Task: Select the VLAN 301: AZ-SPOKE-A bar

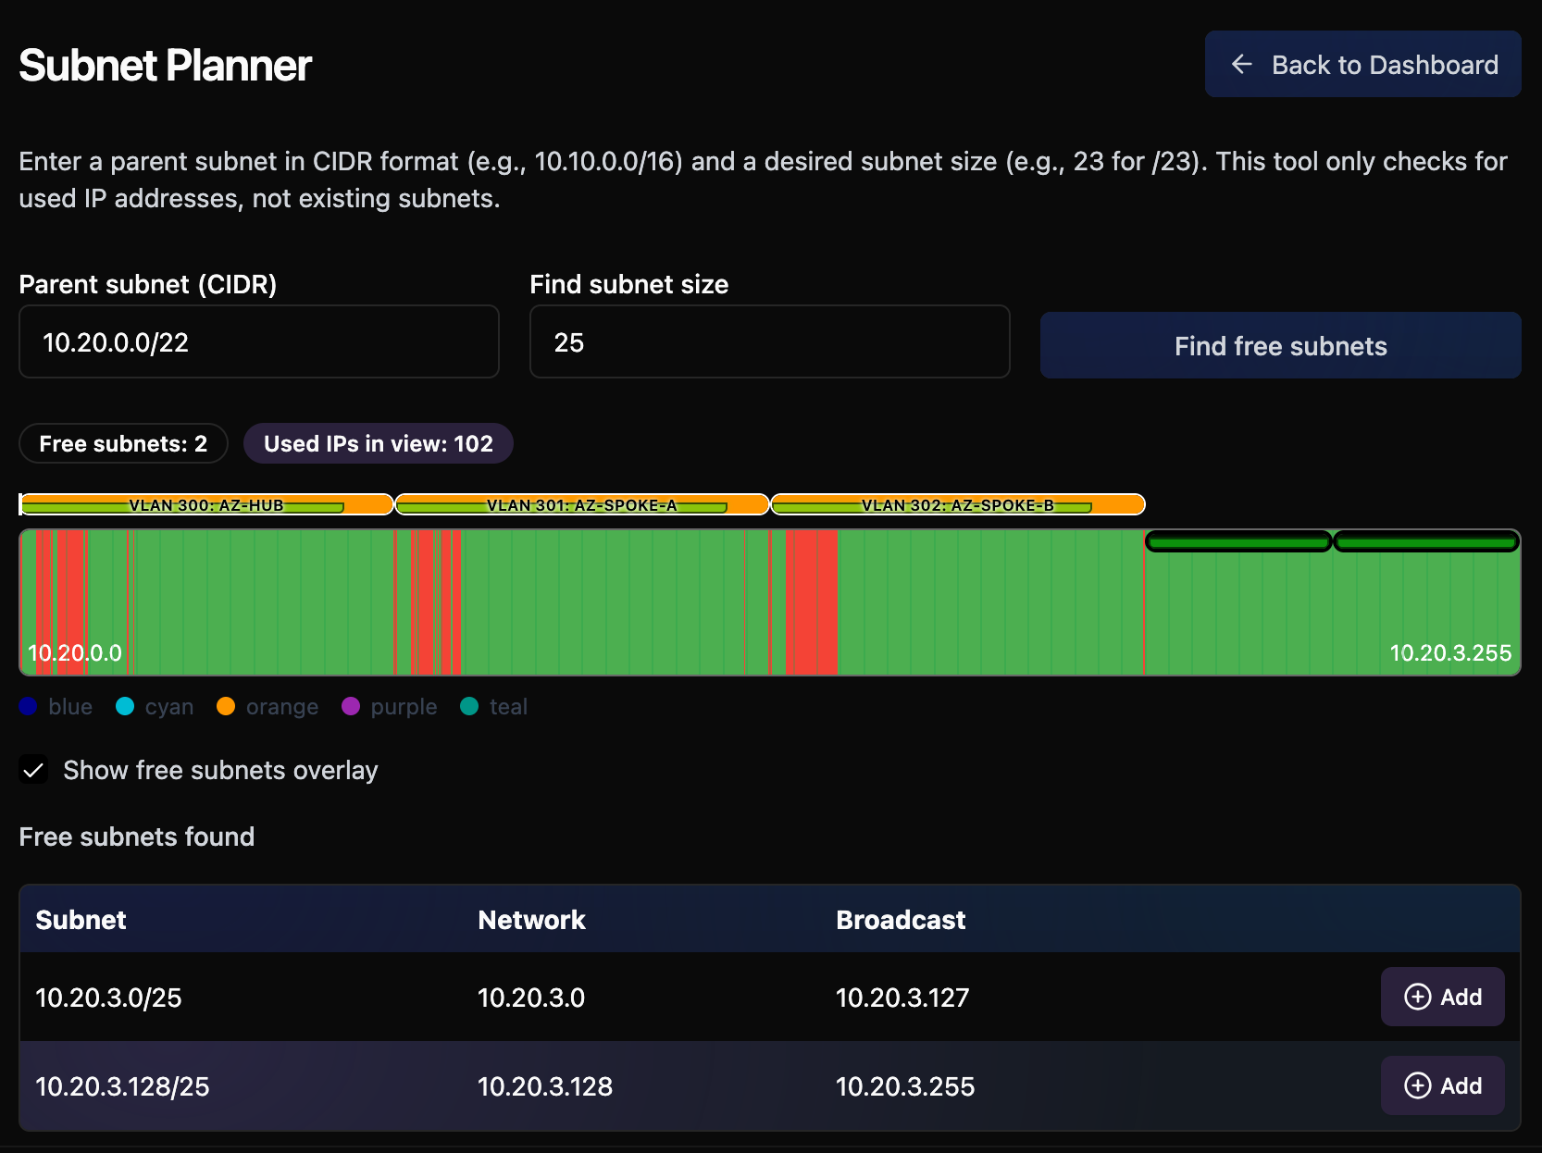Action: tap(582, 504)
